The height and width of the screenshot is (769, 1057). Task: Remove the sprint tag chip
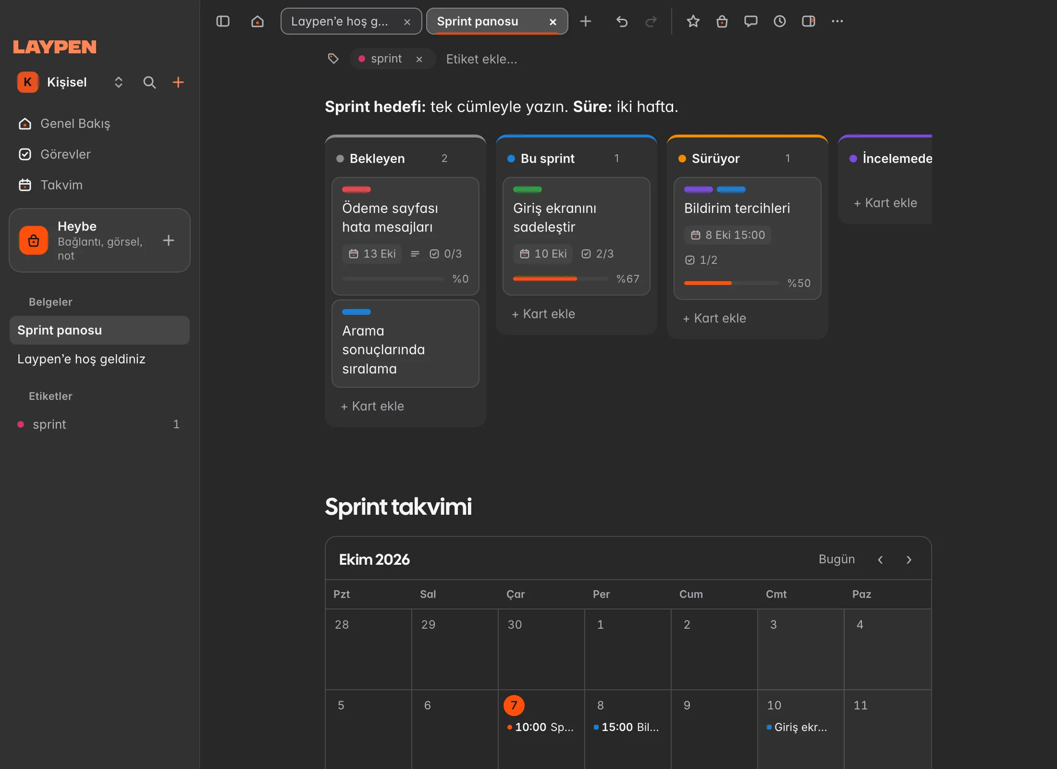click(x=419, y=59)
